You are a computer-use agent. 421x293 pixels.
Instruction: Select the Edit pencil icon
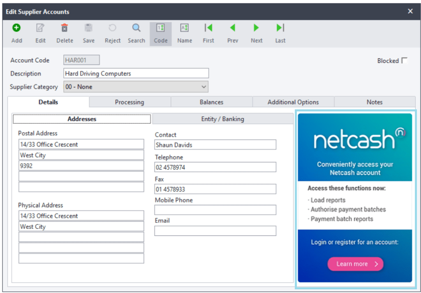(40, 28)
